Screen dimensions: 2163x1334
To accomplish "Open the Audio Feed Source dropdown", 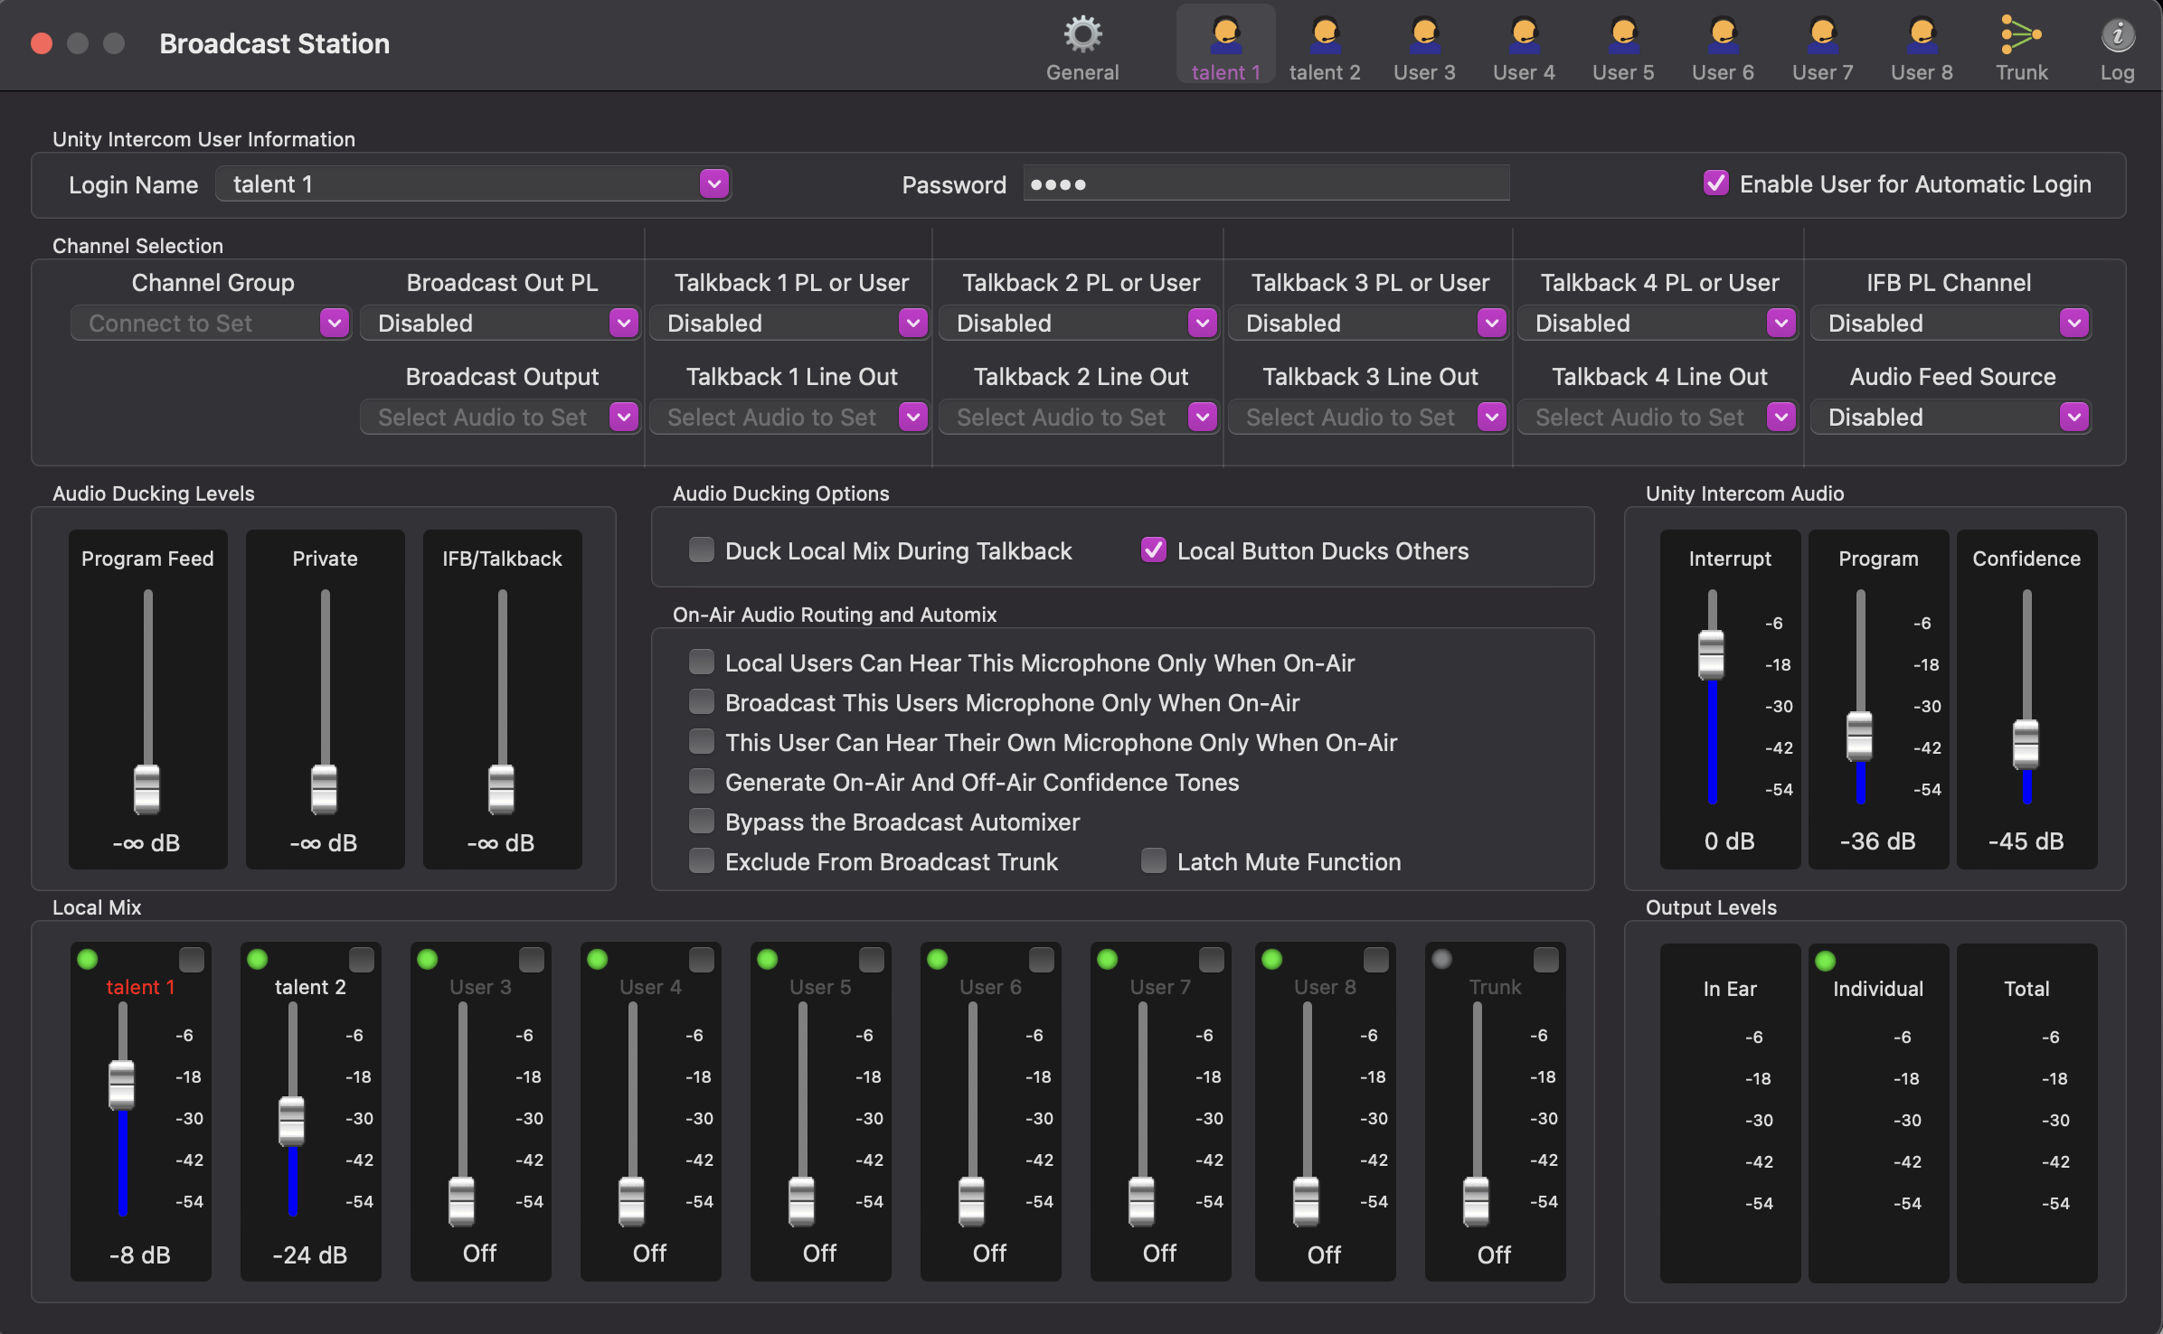I will (x=2073, y=417).
